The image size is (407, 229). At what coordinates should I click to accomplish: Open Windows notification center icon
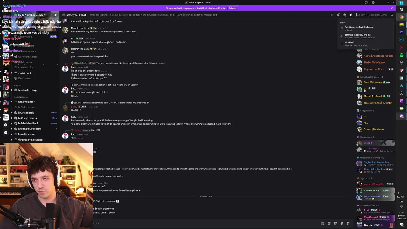[x=402, y=225]
